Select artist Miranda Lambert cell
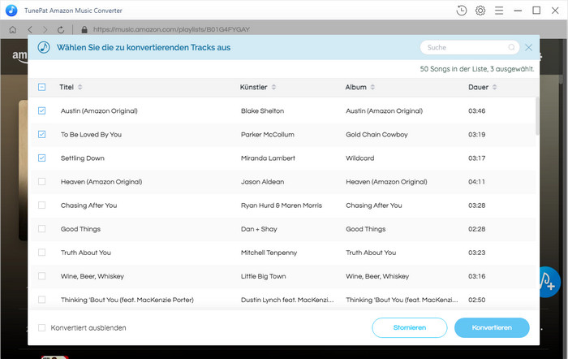 point(268,158)
